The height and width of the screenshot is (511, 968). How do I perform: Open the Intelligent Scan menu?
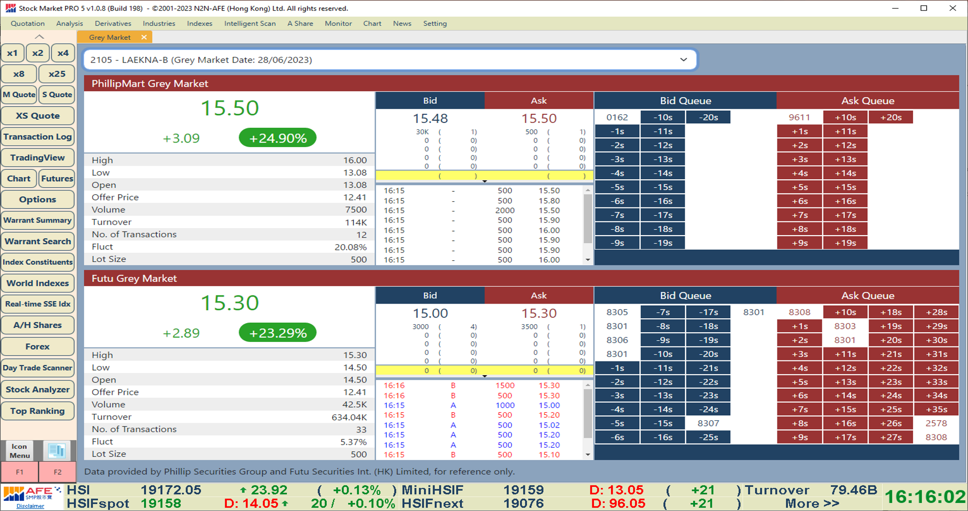click(250, 24)
